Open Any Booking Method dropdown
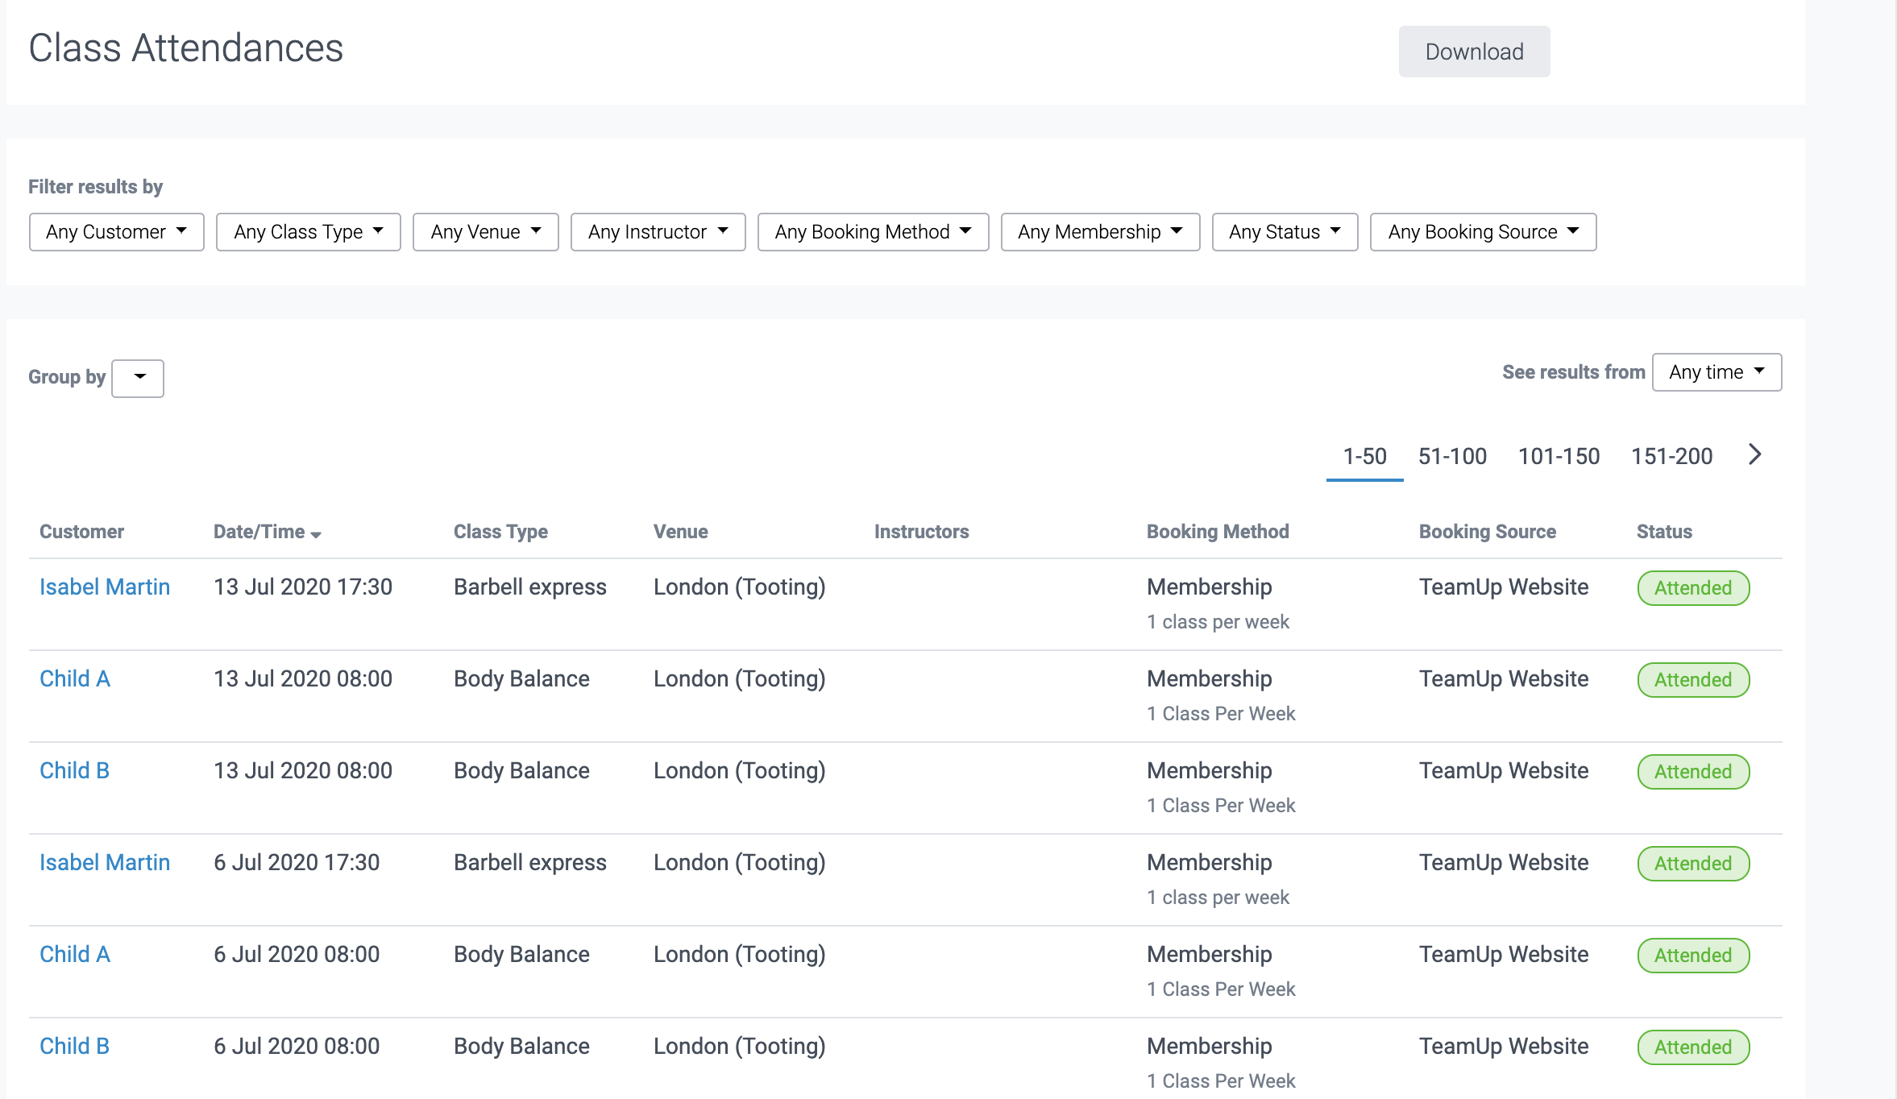Image resolution: width=1897 pixels, height=1099 pixels. [873, 232]
